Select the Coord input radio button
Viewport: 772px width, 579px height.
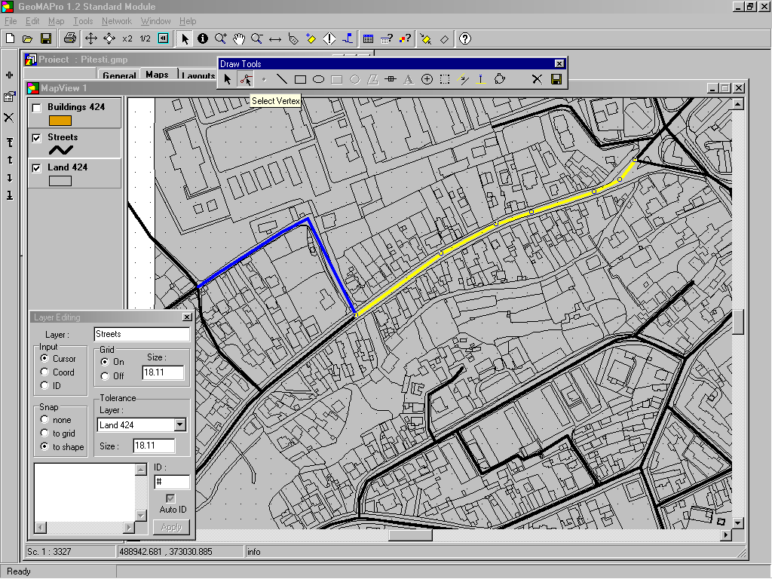[45, 372]
